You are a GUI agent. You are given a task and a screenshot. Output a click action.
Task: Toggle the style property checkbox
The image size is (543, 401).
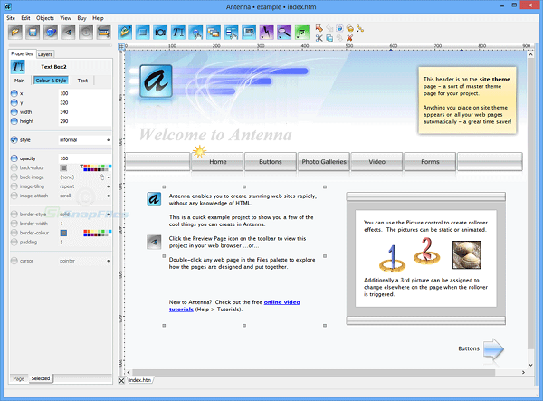click(14, 140)
